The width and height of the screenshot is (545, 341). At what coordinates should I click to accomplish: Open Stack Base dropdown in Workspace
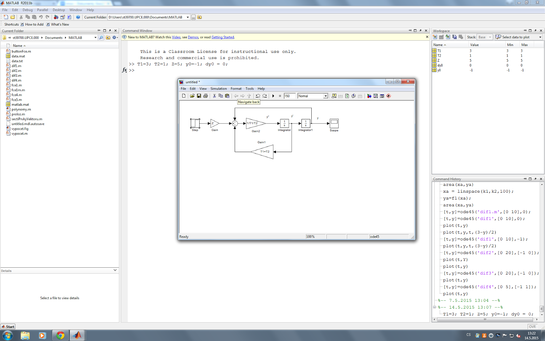[490, 37]
